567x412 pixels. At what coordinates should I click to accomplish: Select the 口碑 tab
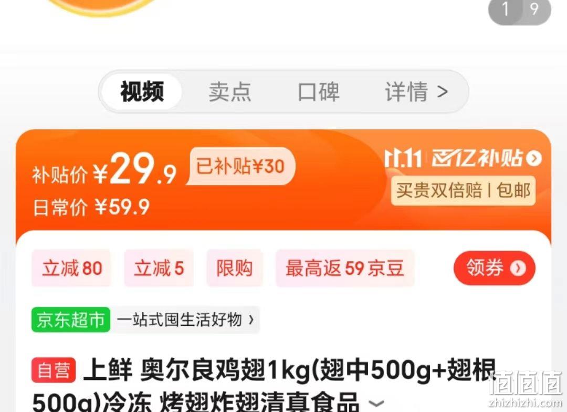point(319,91)
